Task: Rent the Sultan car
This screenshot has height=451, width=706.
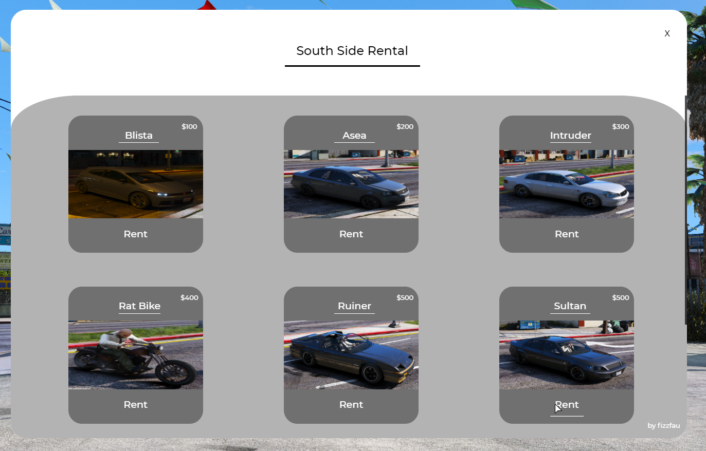Action: tap(567, 405)
